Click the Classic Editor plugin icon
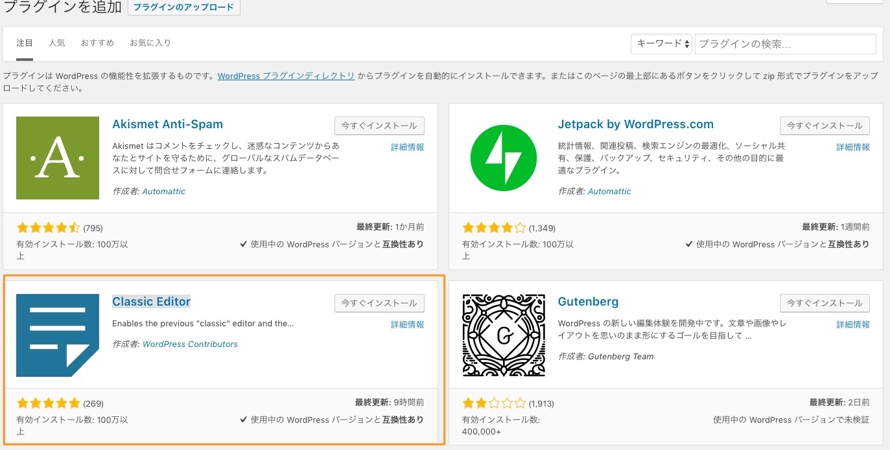The height and width of the screenshot is (450, 890). [x=58, y=335]
